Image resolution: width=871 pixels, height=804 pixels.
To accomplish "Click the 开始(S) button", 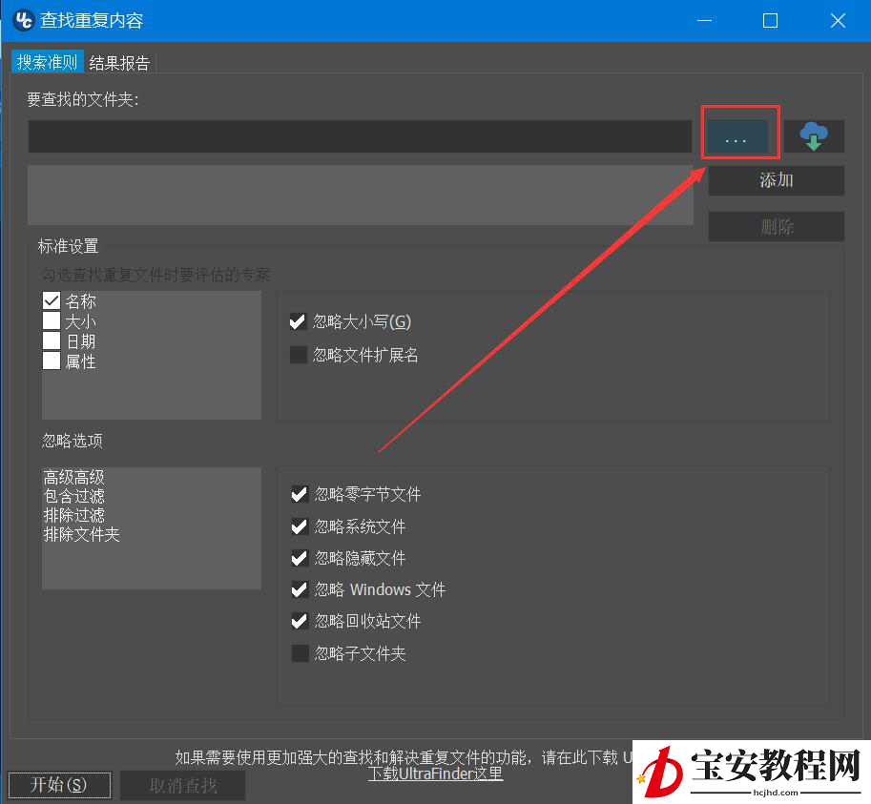I will pos(59,785).
